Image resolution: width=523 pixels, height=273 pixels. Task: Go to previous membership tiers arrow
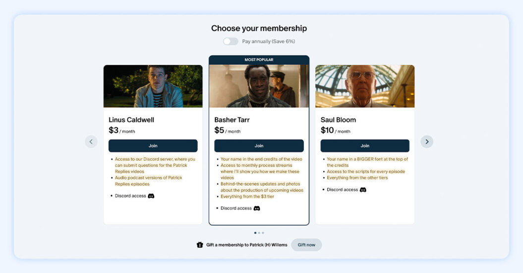point(91,142)
